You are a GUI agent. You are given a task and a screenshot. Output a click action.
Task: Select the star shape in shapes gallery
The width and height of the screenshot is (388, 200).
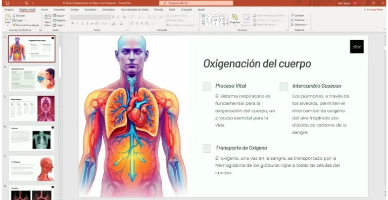pos(223,24)
